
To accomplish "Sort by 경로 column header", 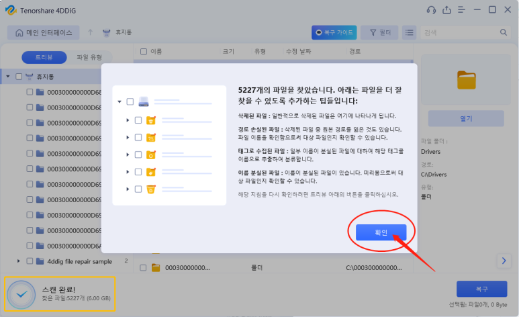I will (x=355, y=52).
